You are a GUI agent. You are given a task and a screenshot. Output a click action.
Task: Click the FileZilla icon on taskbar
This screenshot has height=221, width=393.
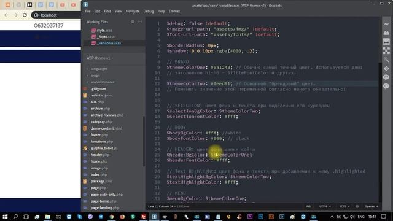(143, 217)
